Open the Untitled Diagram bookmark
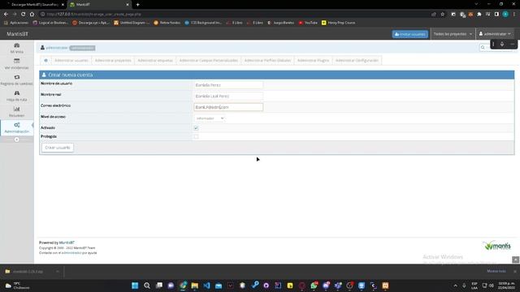 132,23
